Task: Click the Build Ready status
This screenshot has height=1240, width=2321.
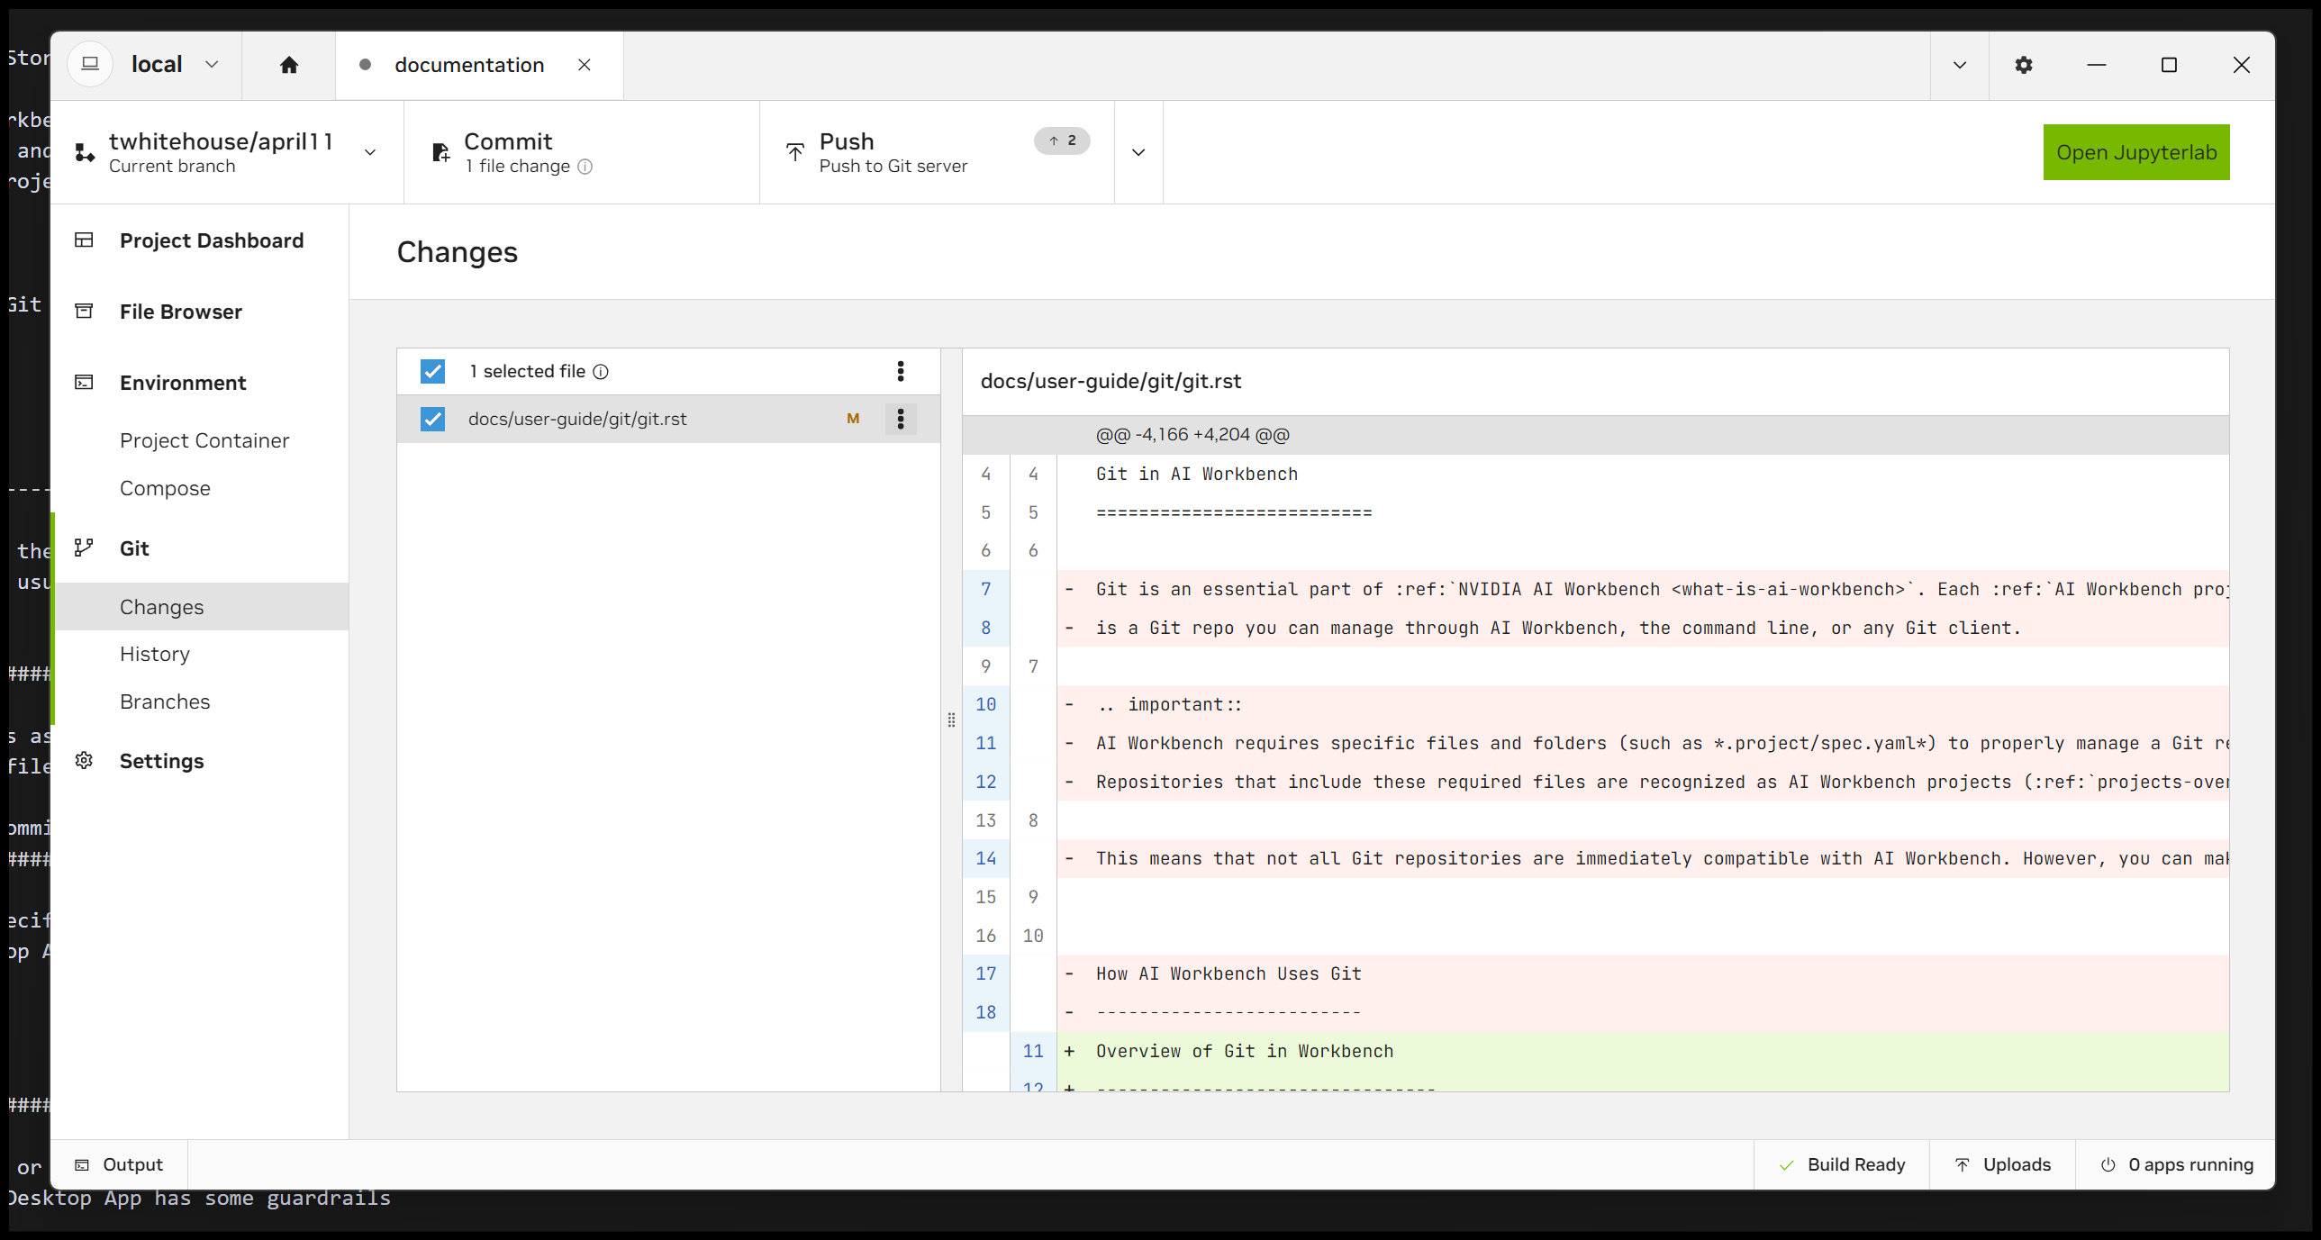Action: tap(1843, 1165)
